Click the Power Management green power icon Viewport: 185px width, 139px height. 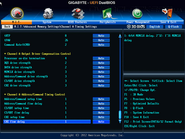coord(137,14)
